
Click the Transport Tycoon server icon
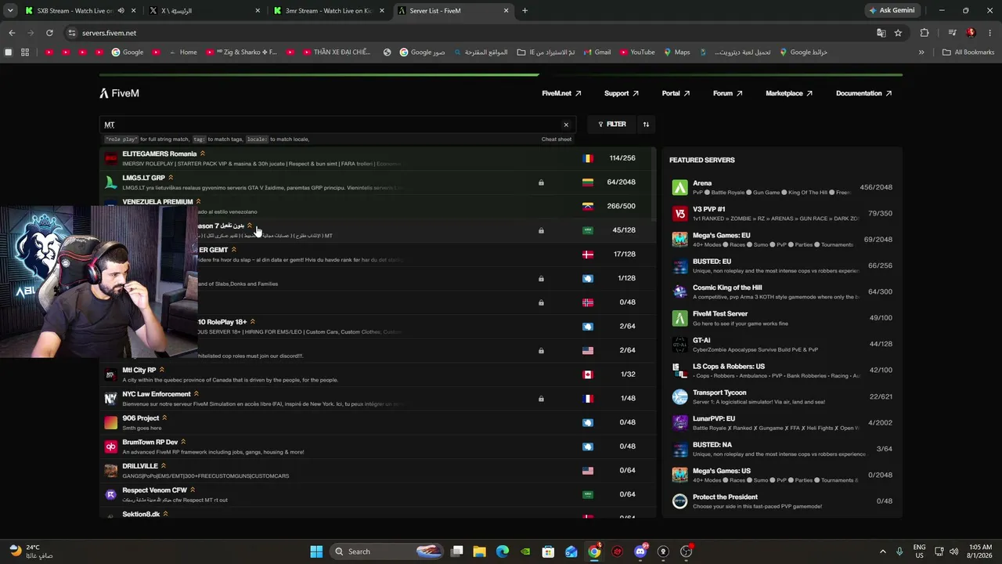point(679,396)
